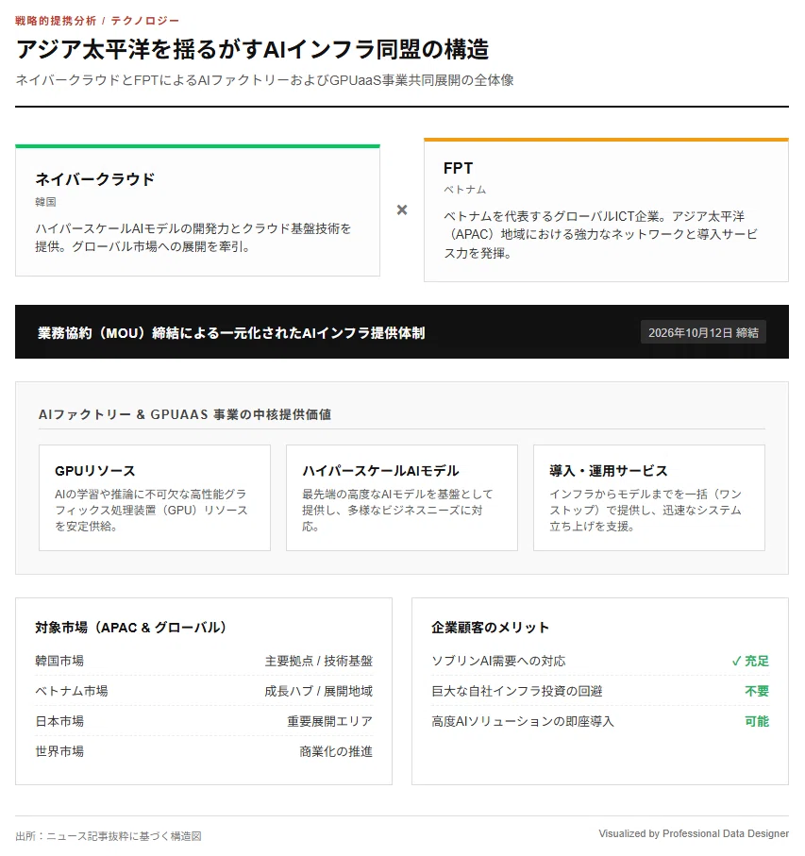Click the FPT description about グローバルICT企業

click(x=600, y=235)
